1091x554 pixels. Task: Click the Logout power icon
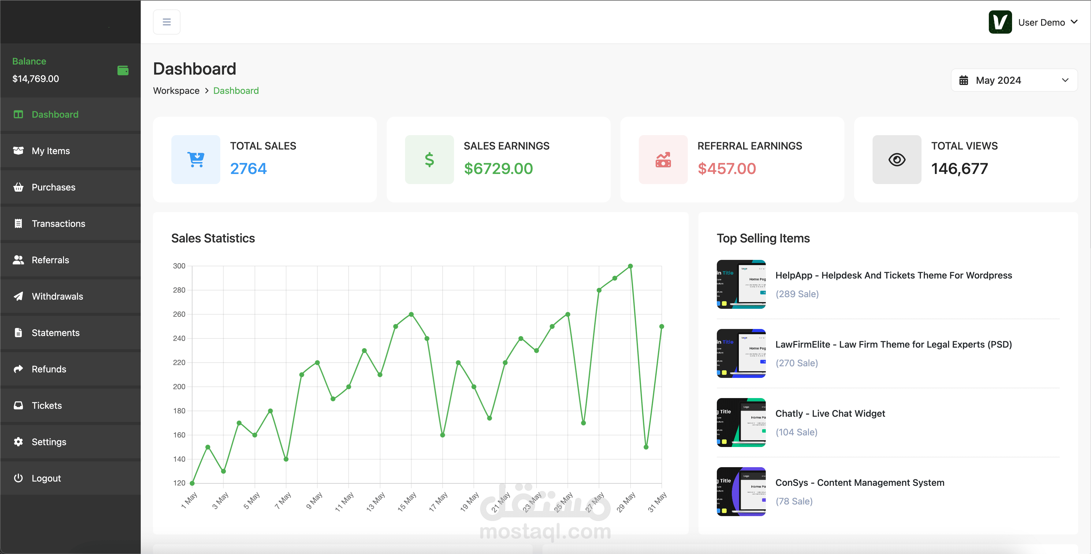18,478
